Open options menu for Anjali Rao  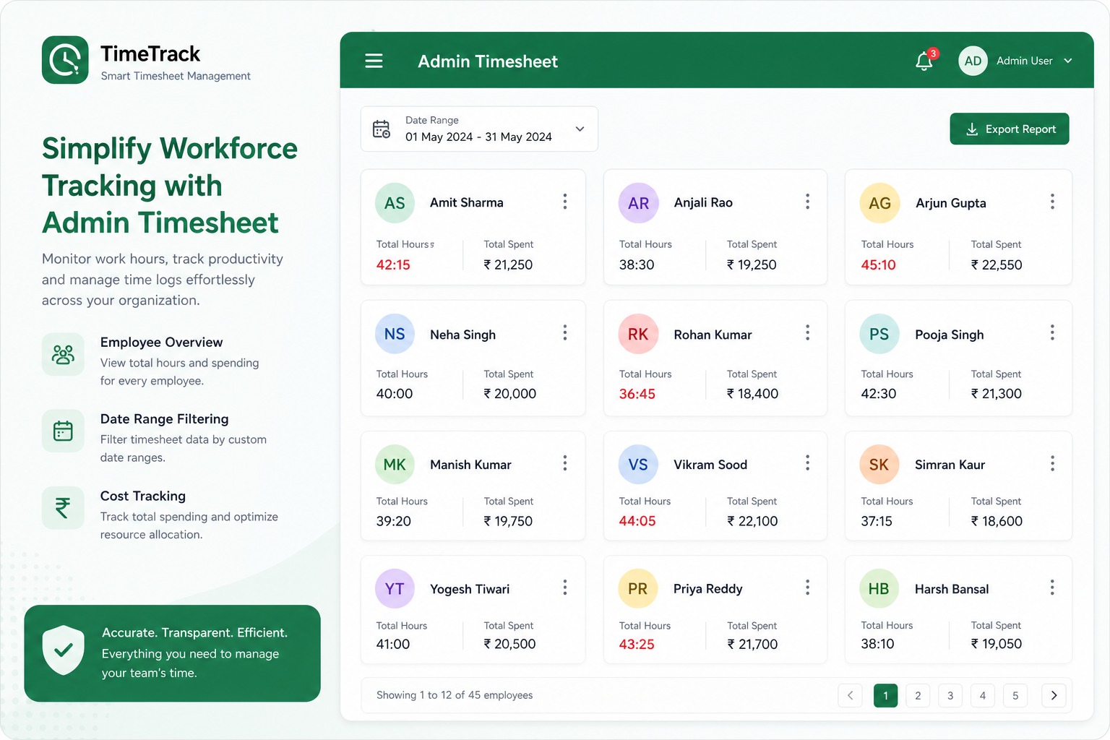pos(807,202)
